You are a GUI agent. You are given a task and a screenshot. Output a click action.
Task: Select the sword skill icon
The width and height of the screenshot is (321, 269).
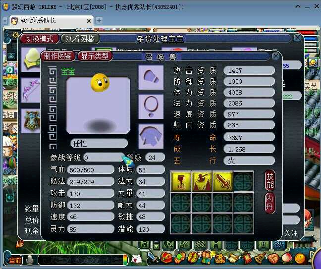coord(223,181)
